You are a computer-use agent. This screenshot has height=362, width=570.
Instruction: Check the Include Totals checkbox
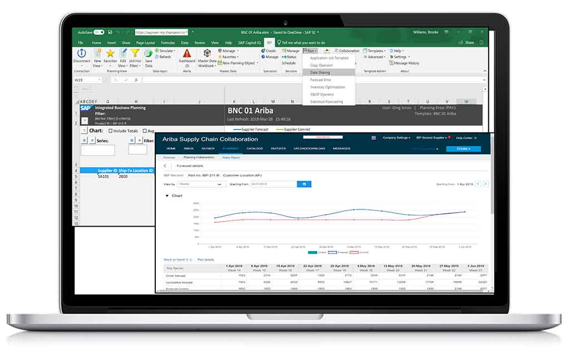(111, 131)
